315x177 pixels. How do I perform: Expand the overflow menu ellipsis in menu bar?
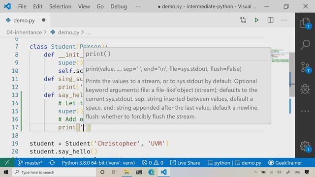[138, 6]
